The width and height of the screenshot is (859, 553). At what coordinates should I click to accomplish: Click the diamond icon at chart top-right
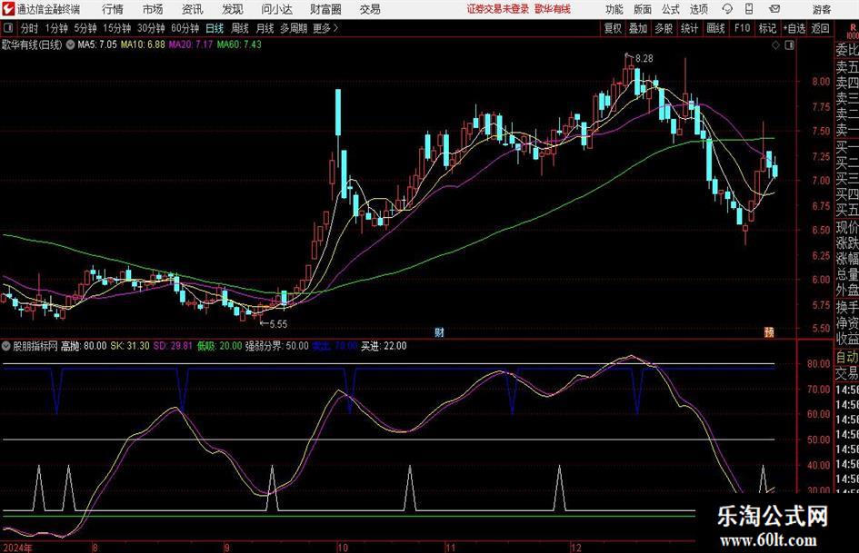(775, 45)
